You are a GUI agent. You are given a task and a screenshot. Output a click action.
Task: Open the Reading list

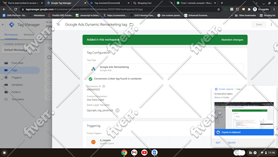267,16
